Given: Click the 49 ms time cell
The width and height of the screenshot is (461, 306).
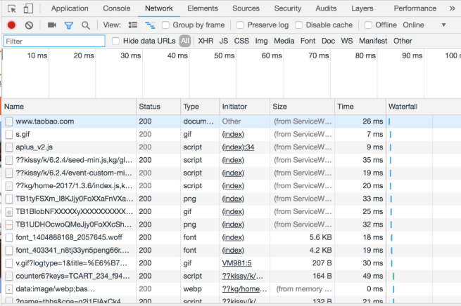Looking at the screenshot, I should click(x=360, y=276).
